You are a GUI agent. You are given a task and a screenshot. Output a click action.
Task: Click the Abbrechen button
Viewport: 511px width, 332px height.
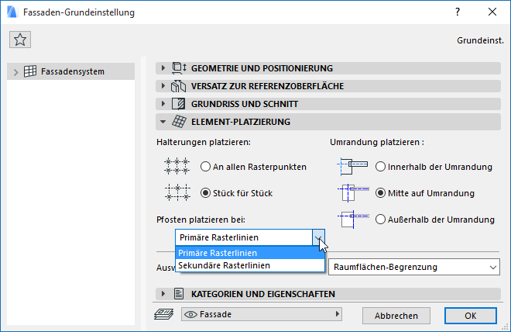point(396,316)
